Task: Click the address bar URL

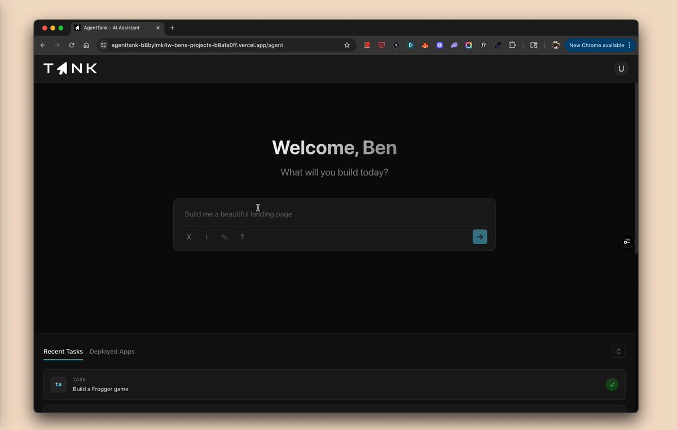Action: 197,45
